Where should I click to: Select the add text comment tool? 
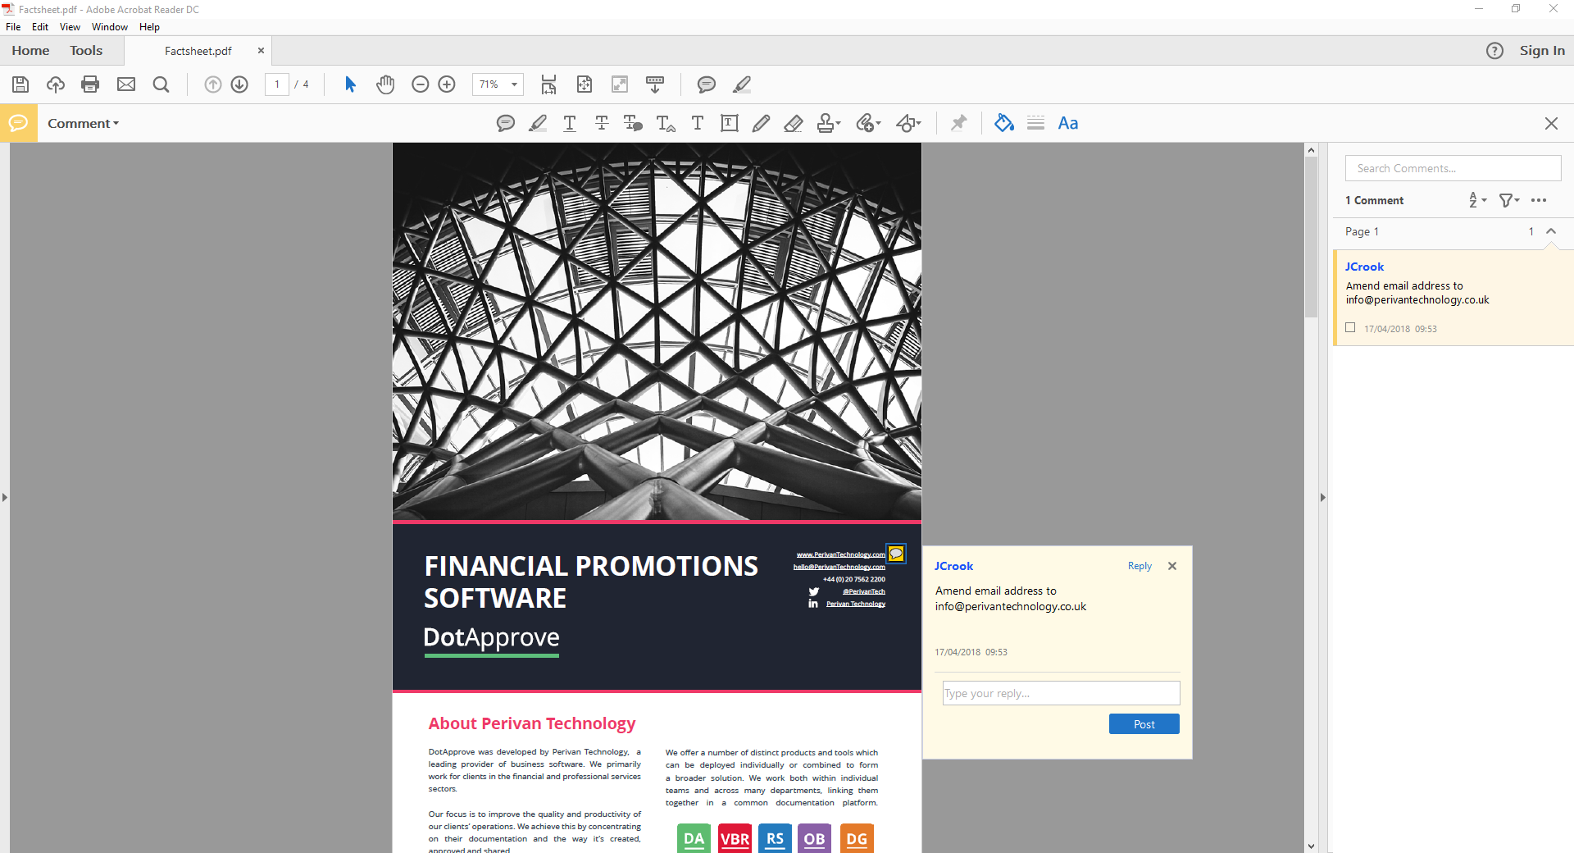pos(698,123)
